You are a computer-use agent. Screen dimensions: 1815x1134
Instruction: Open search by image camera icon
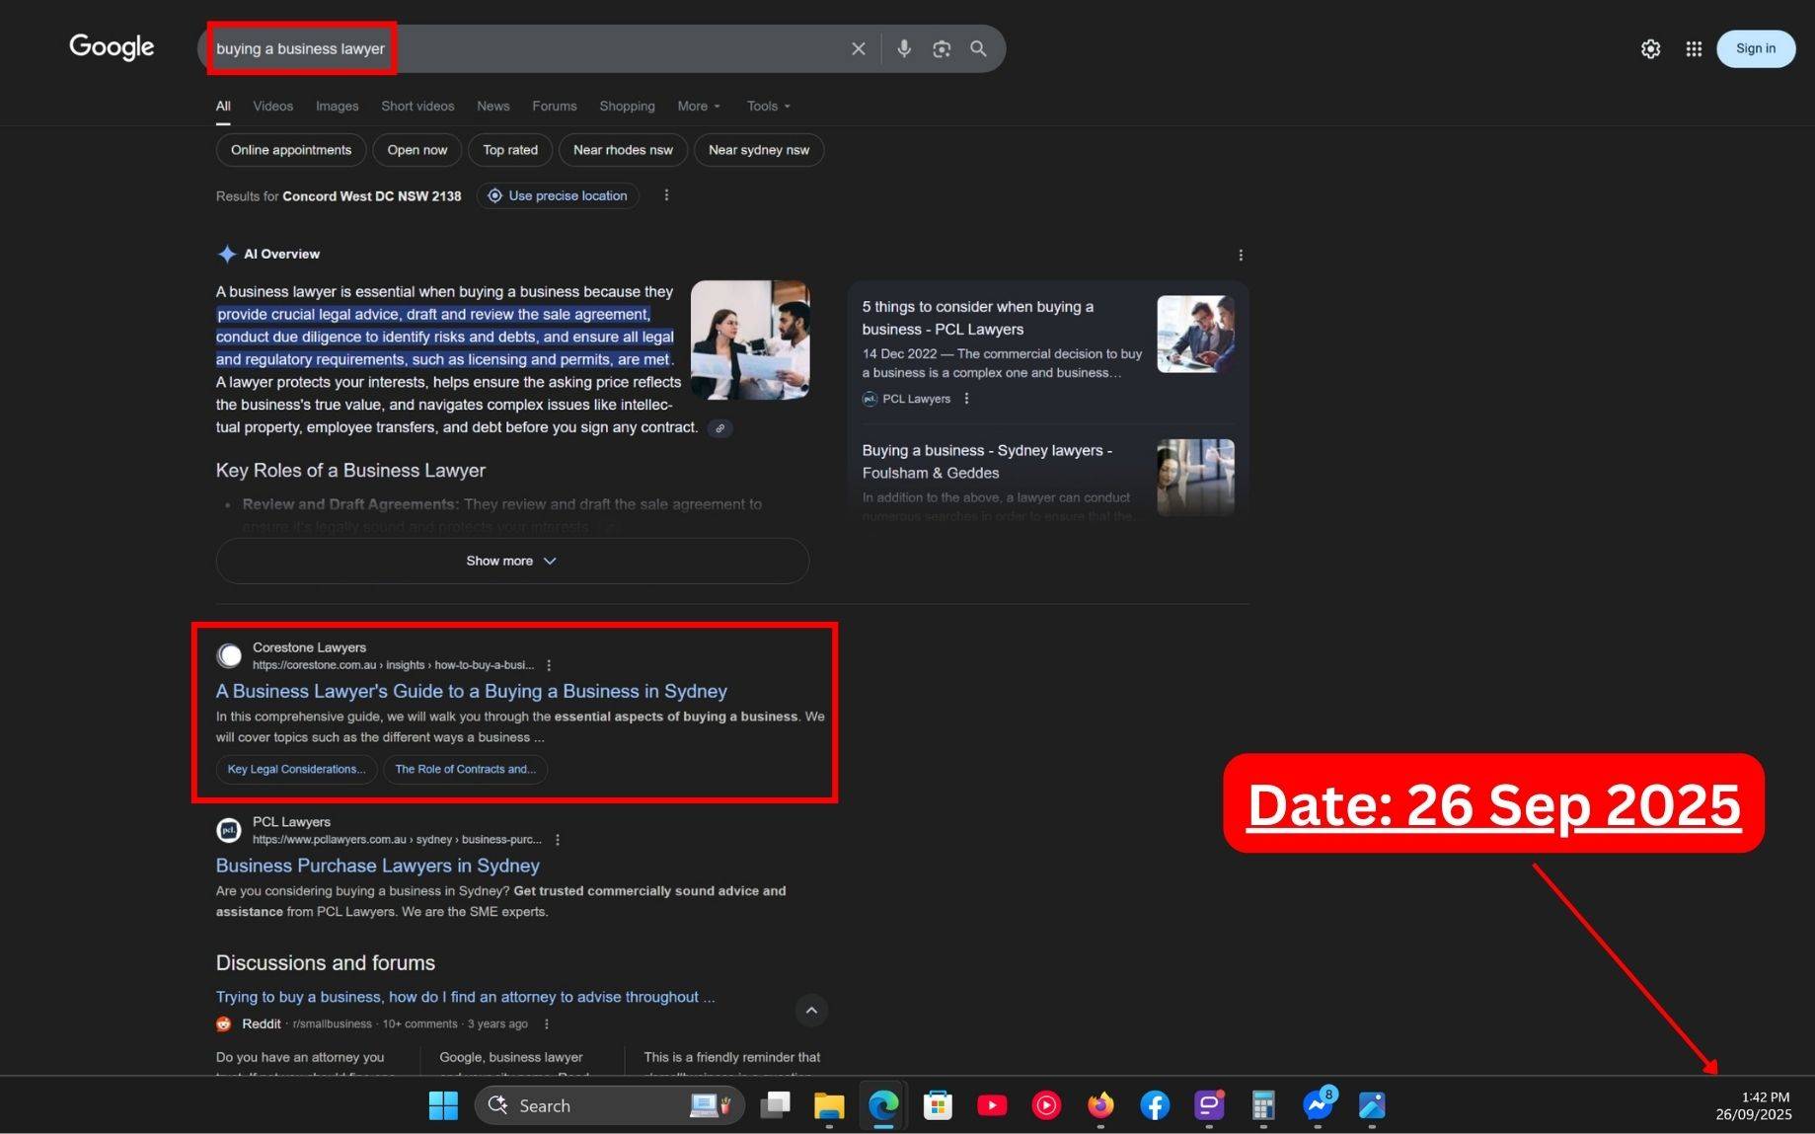941,48
